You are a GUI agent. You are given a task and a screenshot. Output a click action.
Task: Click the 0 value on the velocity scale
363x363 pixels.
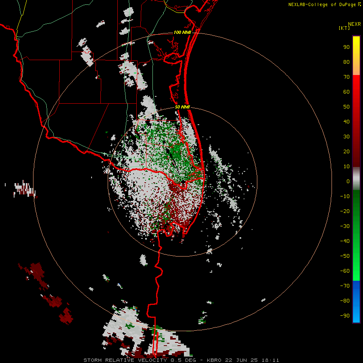pos(348,181)
